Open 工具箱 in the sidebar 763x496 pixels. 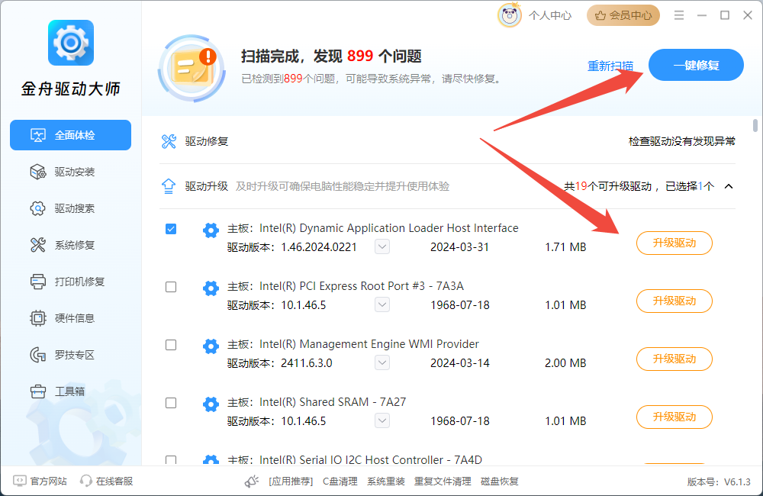70,391
